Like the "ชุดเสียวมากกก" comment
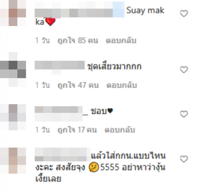 184,70
